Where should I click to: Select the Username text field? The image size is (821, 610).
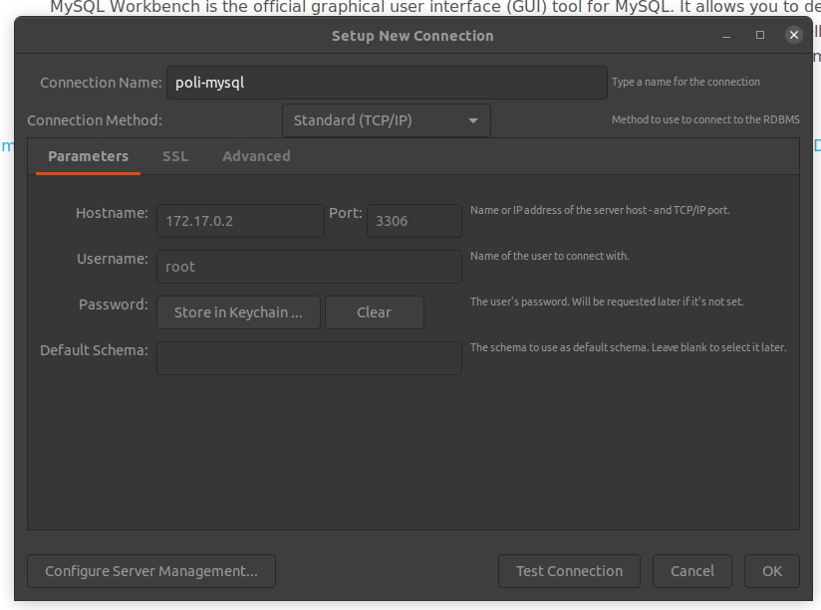(310, 267)
